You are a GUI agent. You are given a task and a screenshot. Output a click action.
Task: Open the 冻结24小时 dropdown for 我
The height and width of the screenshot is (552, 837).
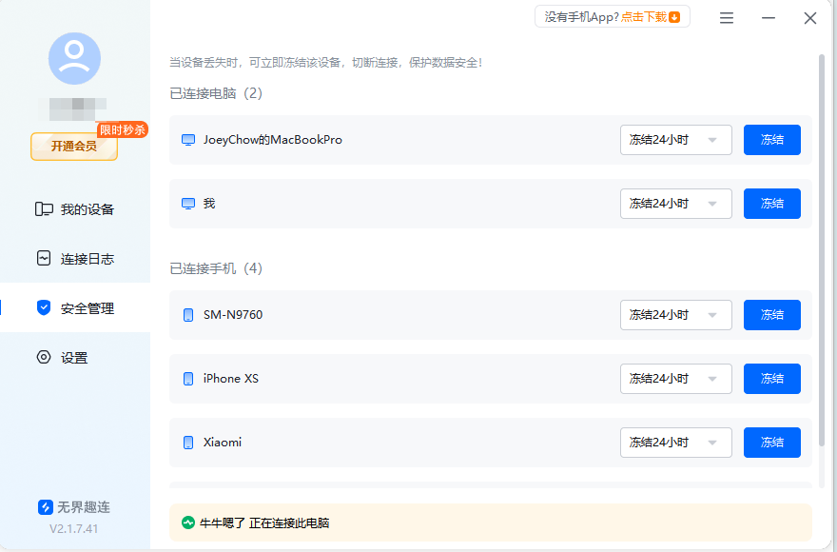point(675,203)
